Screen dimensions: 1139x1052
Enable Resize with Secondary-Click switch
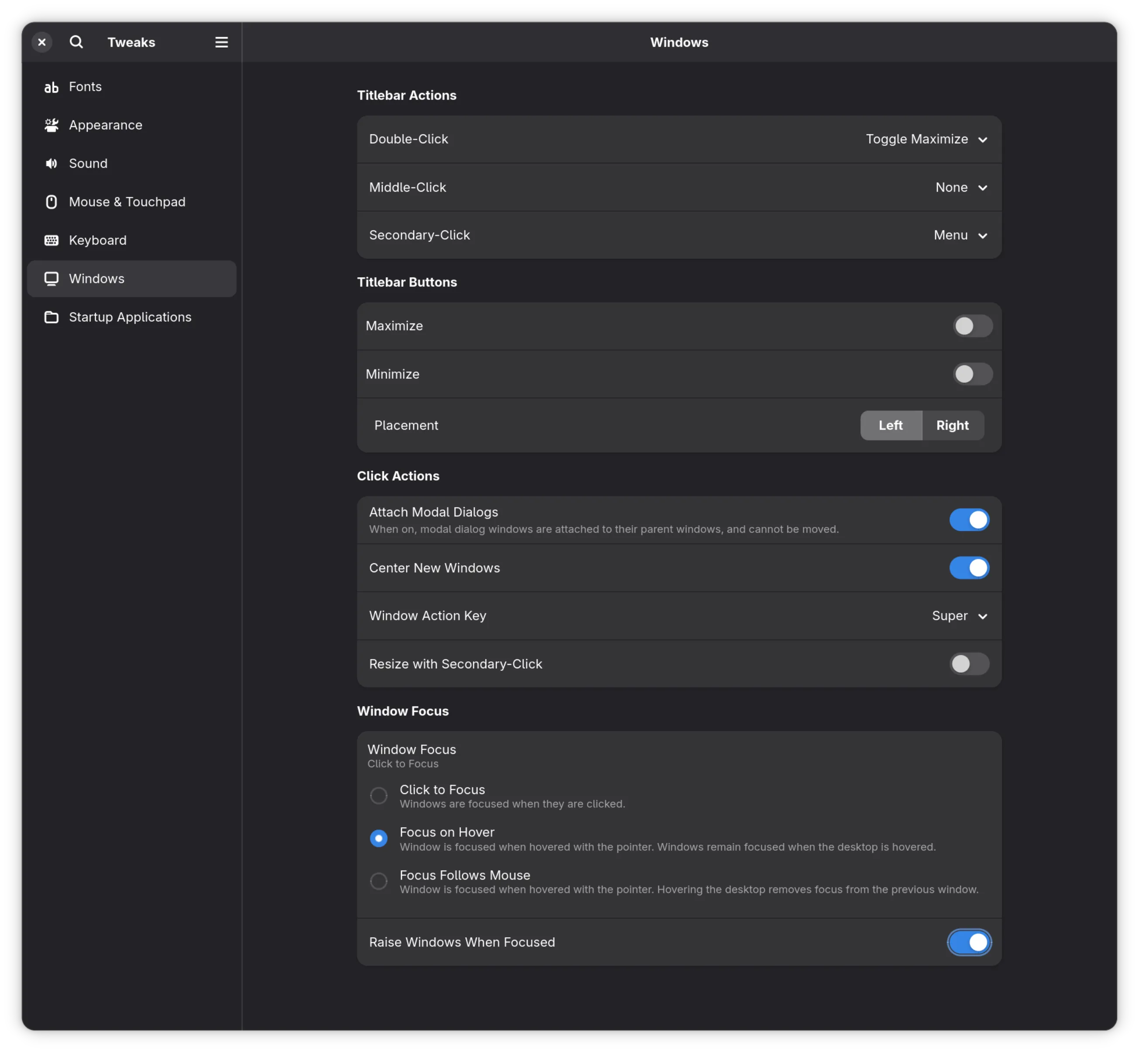tap(969, 664)
